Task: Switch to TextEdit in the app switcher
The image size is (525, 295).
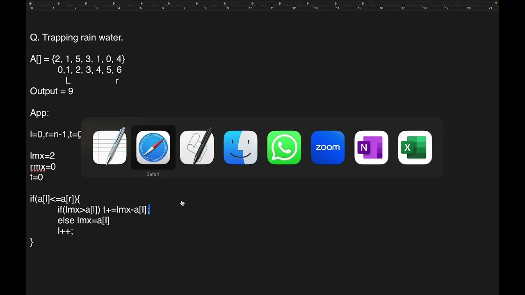Action: (110, 147)
